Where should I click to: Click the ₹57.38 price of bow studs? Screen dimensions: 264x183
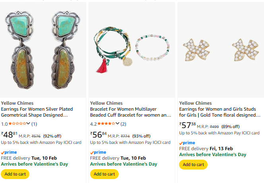[x=187, y=125]
